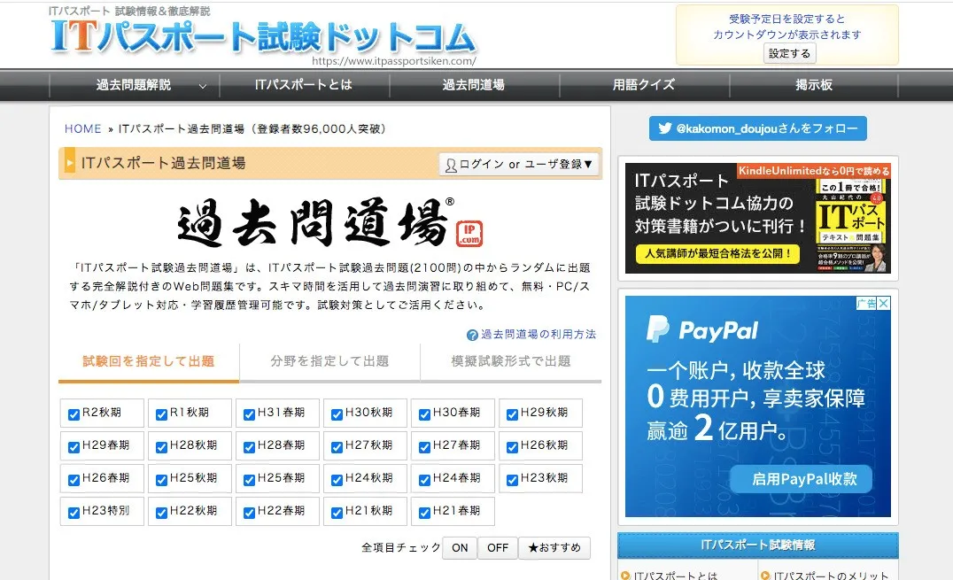Image resolution: width=953 pixels, height=580 pixels.
Task: Open 掲示板 in the navigation bar
Action: (814, 85)
